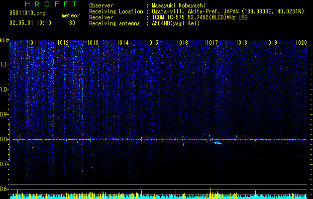Click the ICOM IC-575 receiver text
Image resolution: width=313 pixels, height=199 pixels.
pos(200,17)
